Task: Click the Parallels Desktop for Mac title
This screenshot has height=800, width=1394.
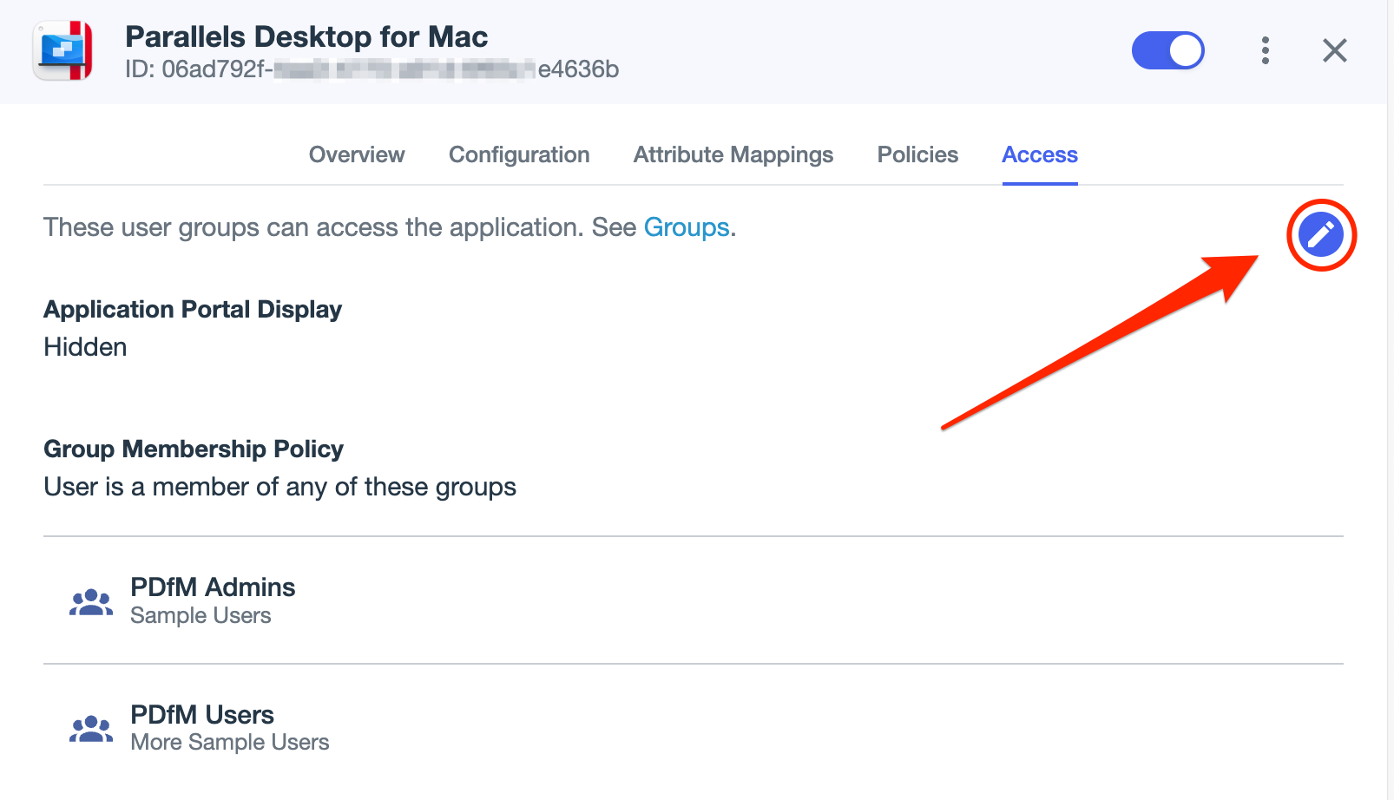Action: [x=306, y=36]
